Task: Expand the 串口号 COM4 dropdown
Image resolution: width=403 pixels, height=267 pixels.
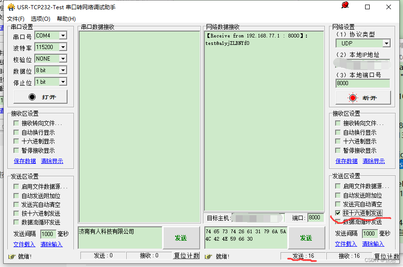Action: [x=63, y=36]
